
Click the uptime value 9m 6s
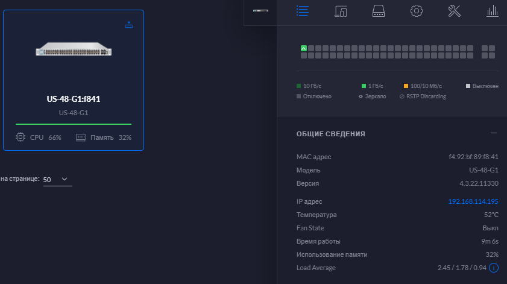(x=490, y=241)
